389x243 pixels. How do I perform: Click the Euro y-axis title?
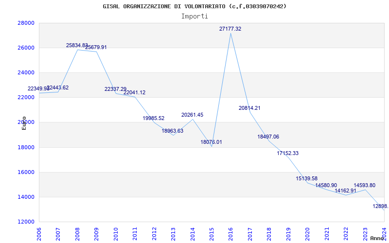point(24,123)
